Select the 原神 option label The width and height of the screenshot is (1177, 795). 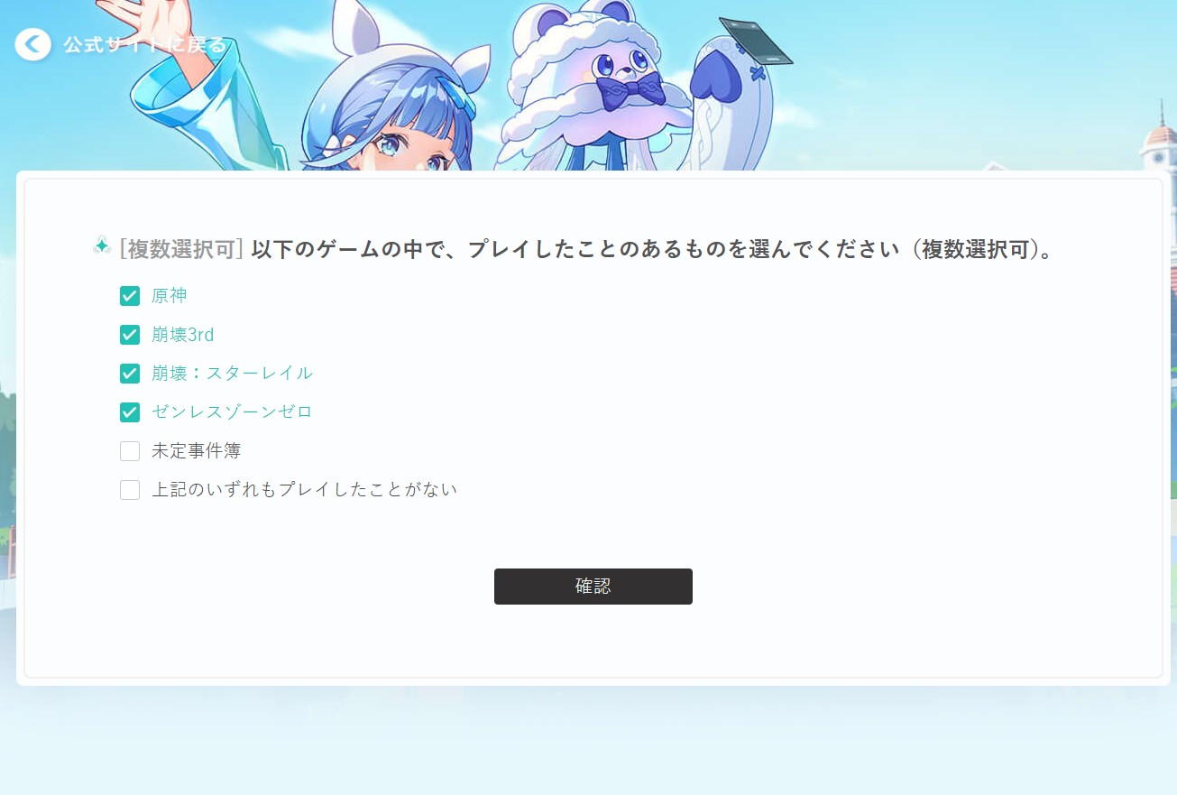(170, 296)
